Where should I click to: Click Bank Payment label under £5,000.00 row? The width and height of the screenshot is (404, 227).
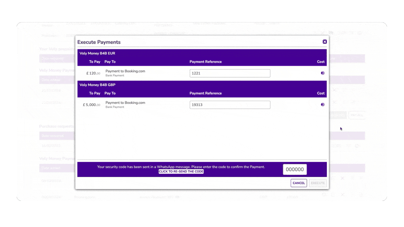(115, 107)
